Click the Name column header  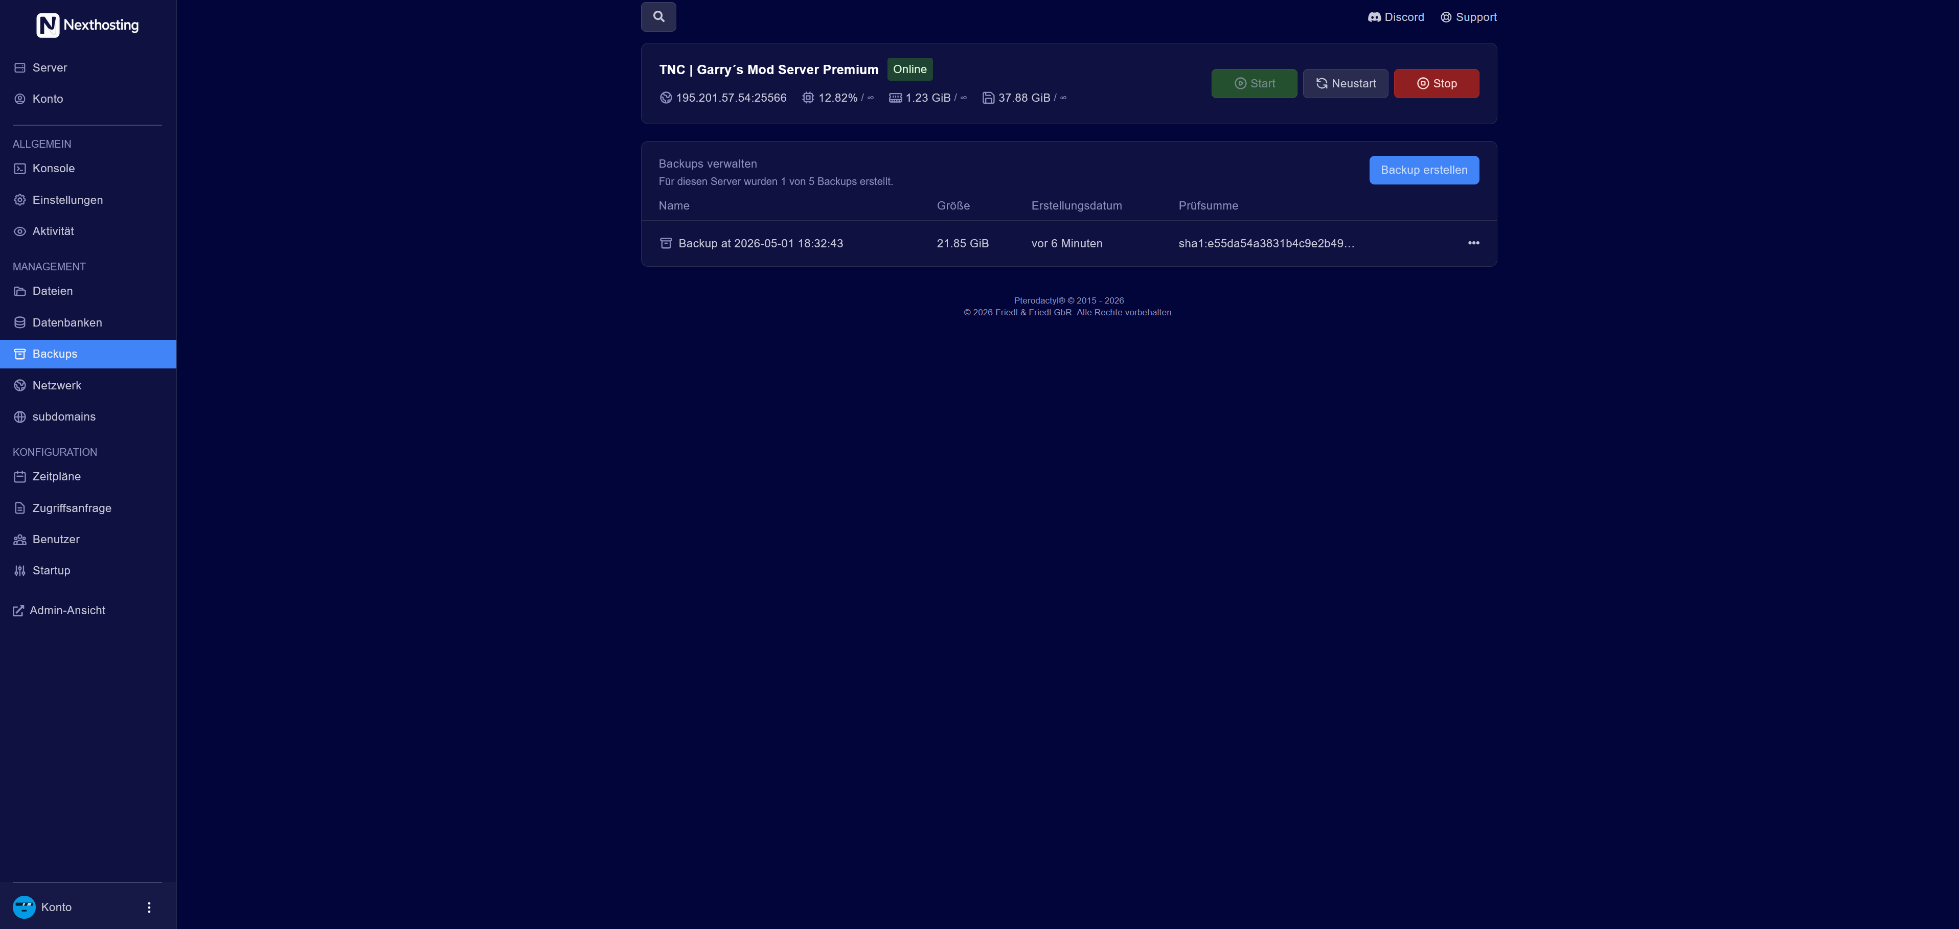click(674, 206)
